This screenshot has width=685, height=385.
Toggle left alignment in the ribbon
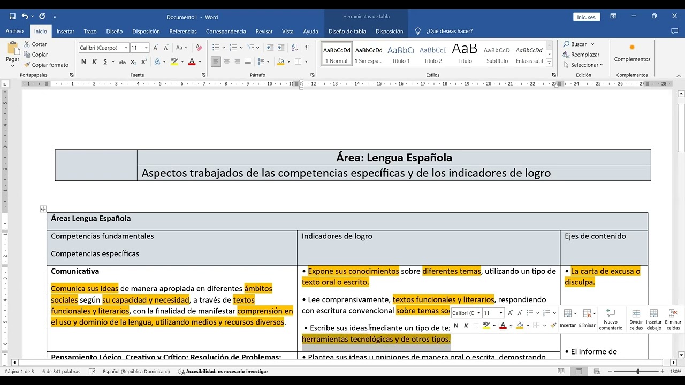pos(216,61)
